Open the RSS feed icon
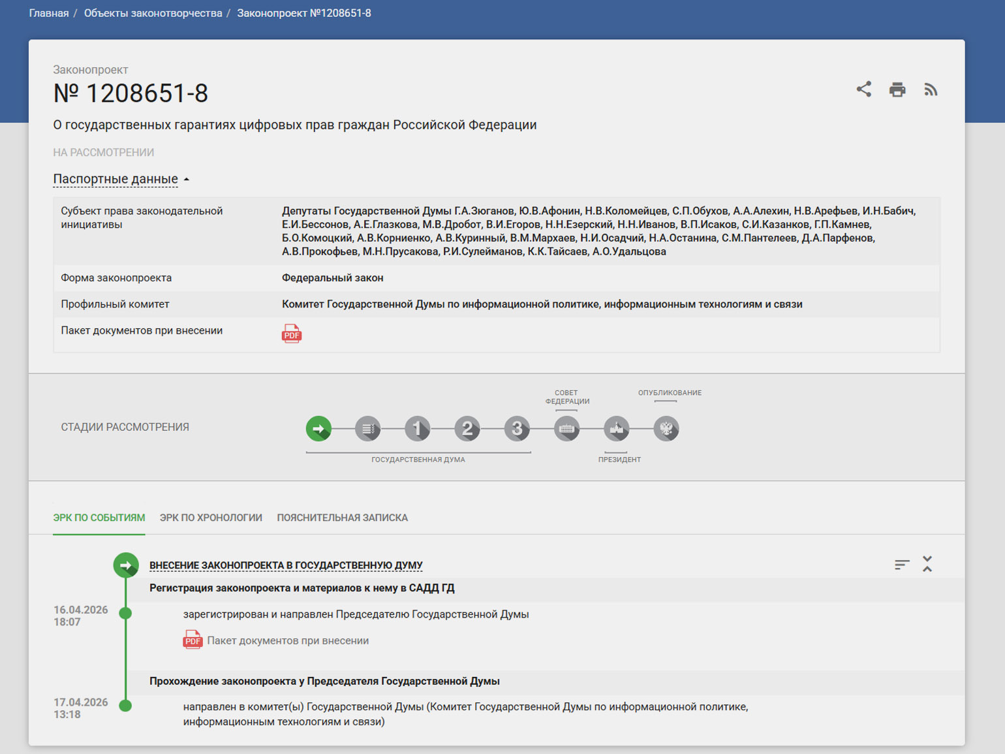 (x=931, y=89)
